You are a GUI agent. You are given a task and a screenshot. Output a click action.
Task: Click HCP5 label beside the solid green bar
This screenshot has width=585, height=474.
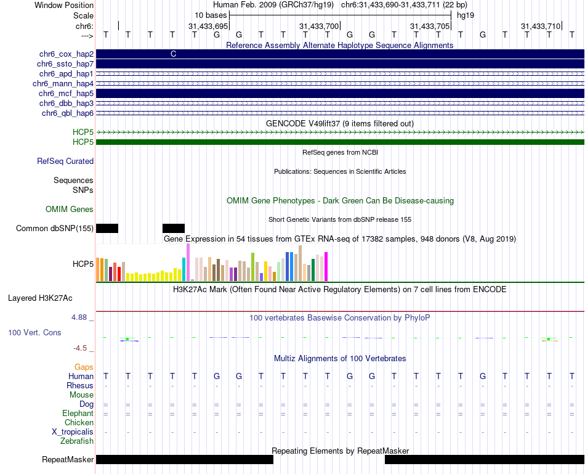click(x=83, y=142)
